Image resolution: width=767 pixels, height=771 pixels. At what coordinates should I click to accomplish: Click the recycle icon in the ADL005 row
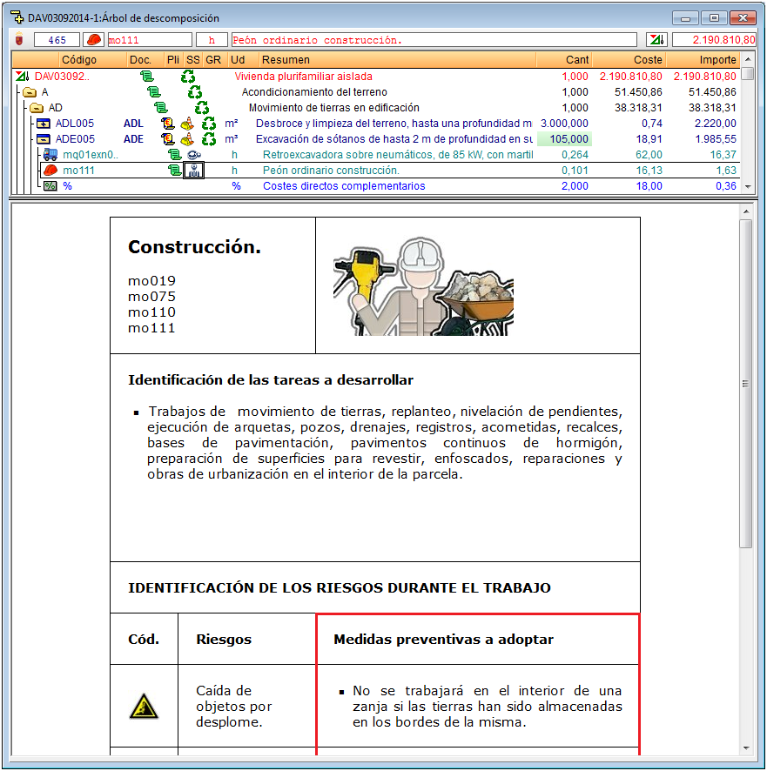click(x=209, y=124)
